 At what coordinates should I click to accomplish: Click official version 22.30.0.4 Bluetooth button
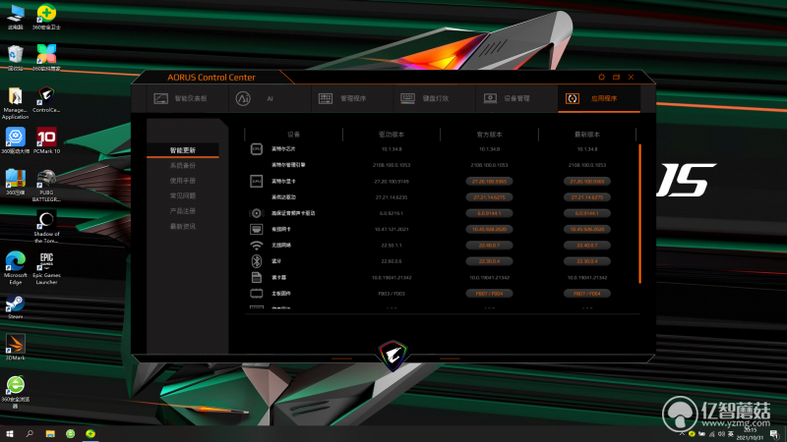[489, 261]
